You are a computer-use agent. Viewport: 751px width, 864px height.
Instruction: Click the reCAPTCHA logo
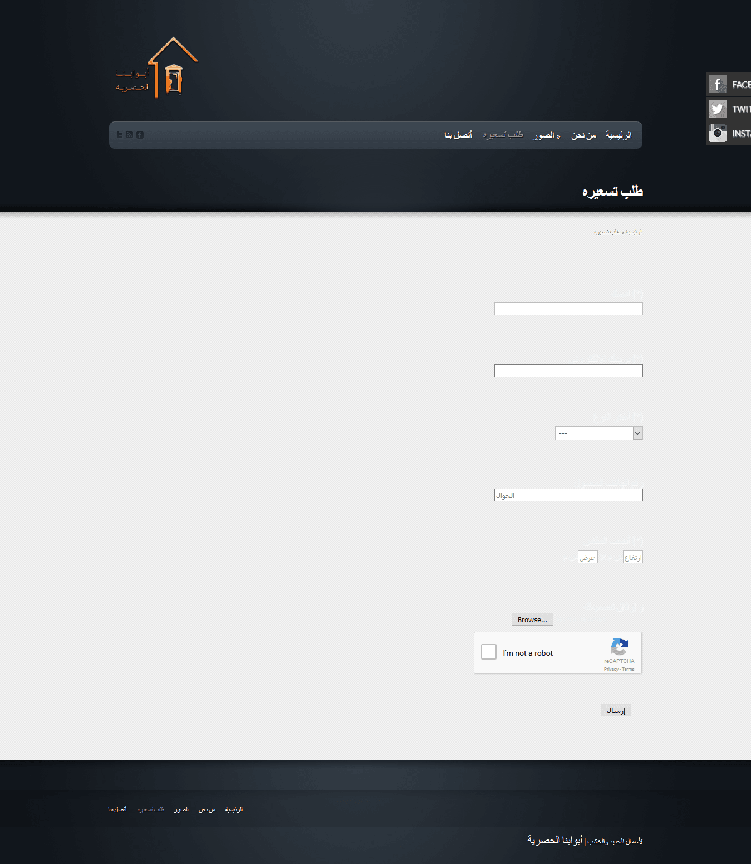pyautogui.click(x=619, y=647)
